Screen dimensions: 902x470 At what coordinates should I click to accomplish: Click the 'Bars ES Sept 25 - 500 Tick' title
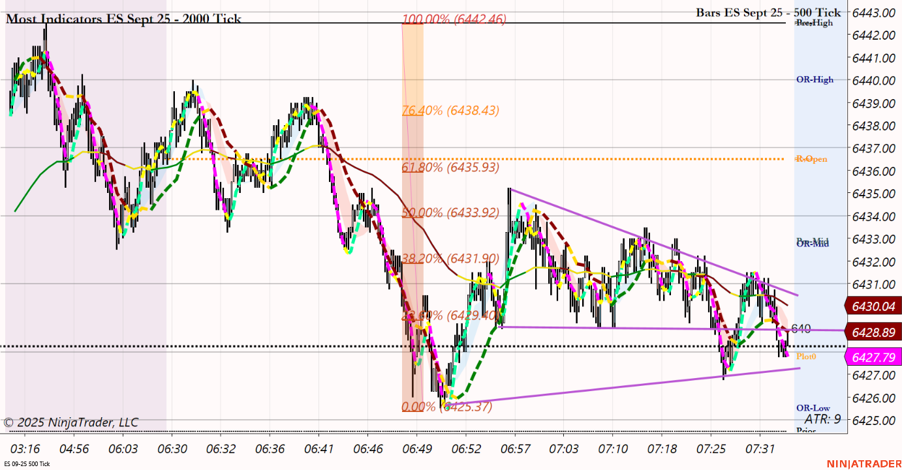tap(768, 12)
